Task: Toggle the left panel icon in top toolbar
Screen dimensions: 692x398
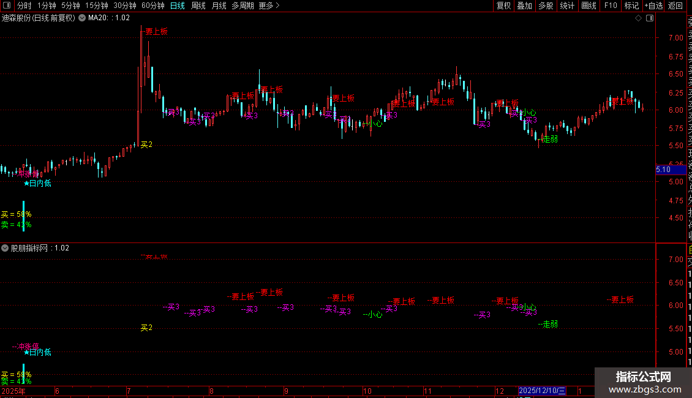Action: 7,6
